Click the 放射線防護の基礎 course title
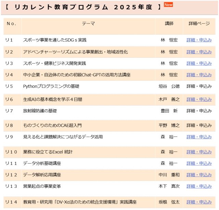Screen dimensions: 219x210 point(40,111)
